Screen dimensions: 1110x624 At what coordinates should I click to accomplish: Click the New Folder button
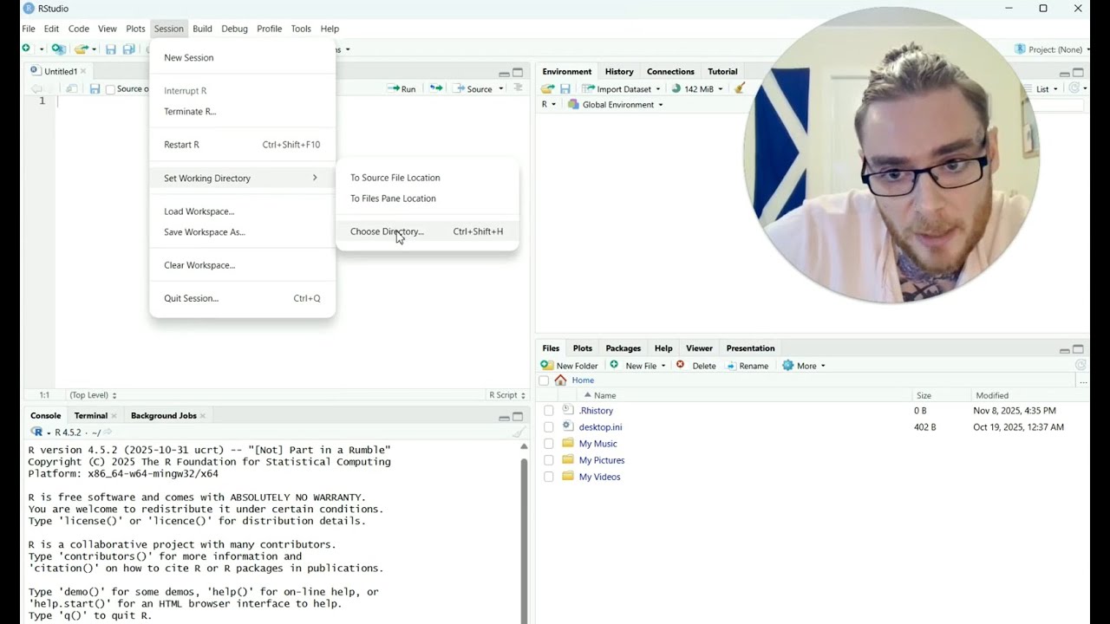(x=570, y=366)
